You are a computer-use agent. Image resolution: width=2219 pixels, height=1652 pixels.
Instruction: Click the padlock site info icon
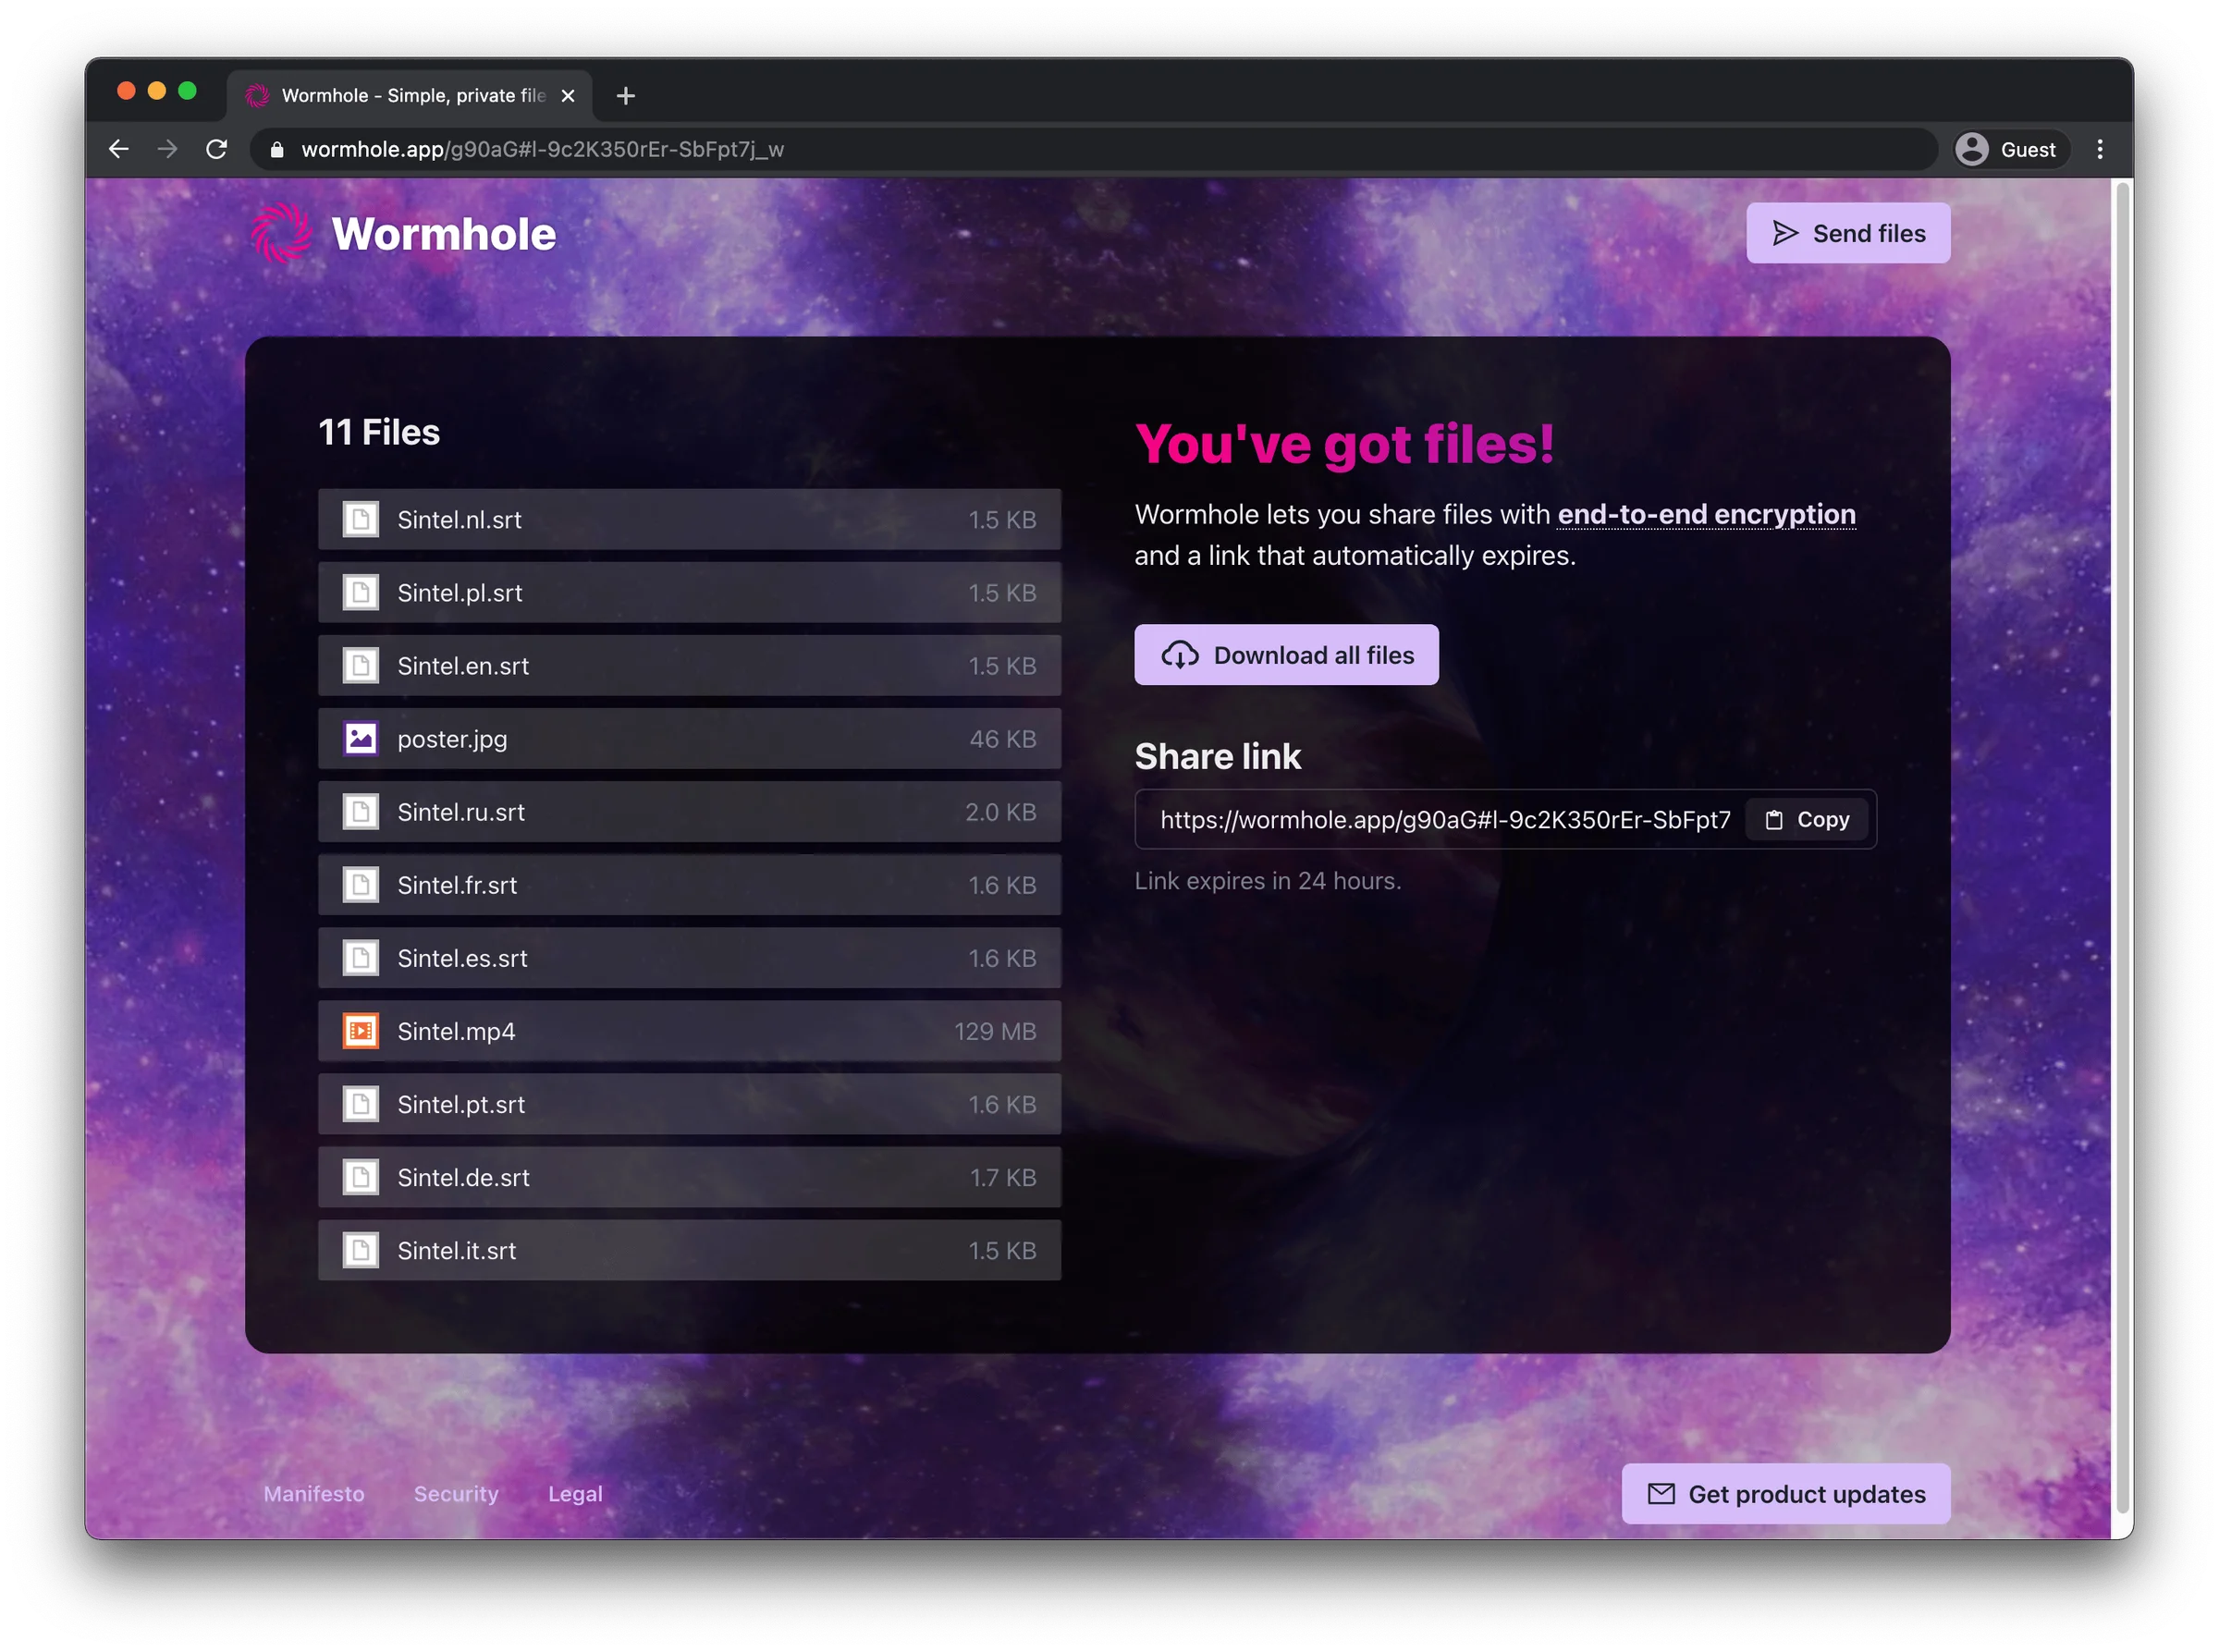277,149
